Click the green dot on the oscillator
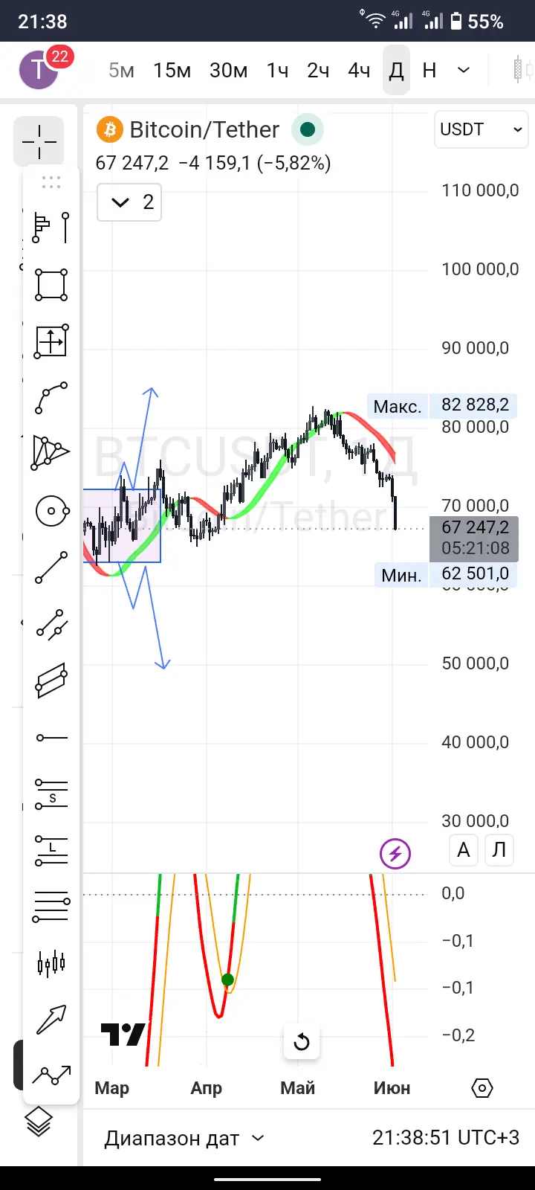 tap(227, 980)
